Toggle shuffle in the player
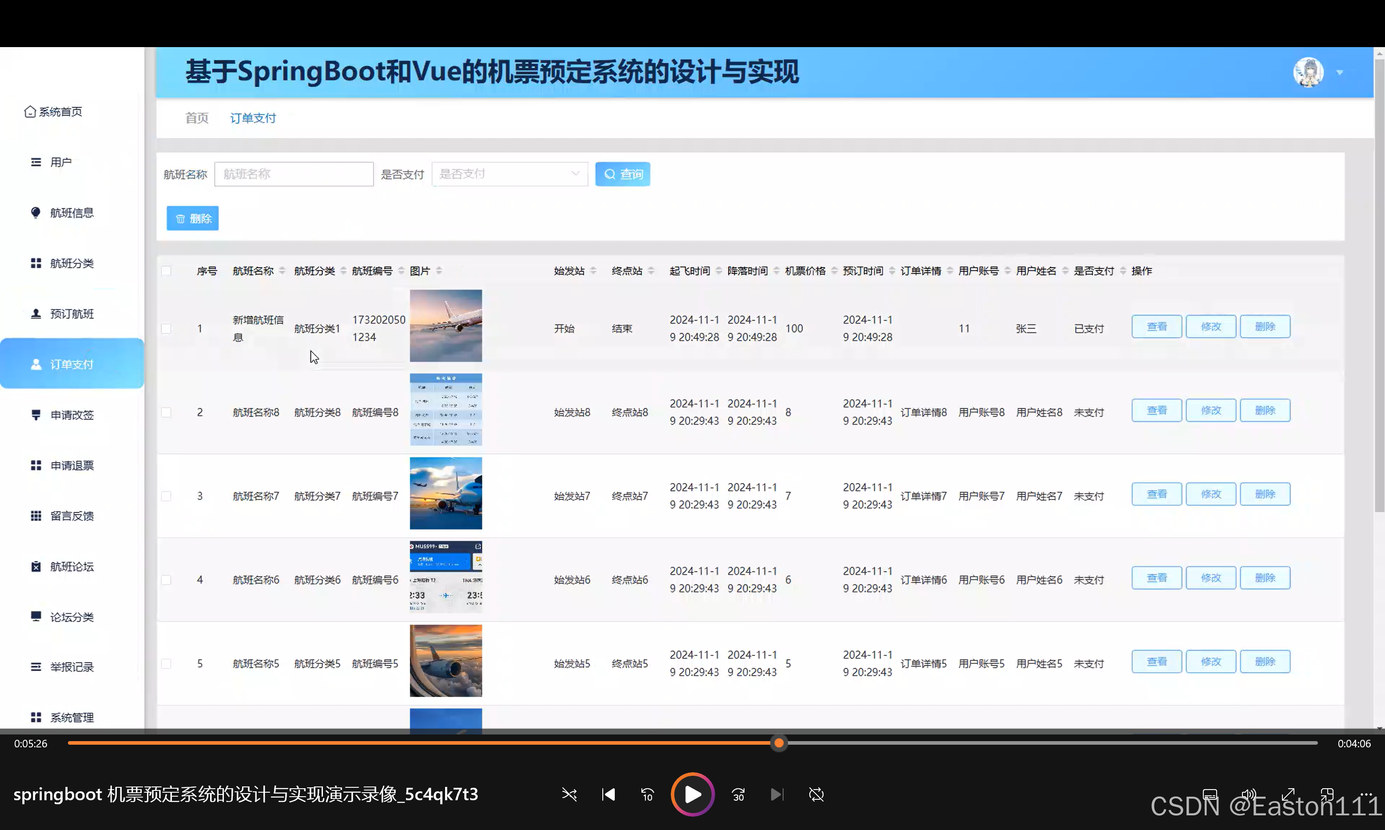Screen dimensions: 1385x830 569,794
